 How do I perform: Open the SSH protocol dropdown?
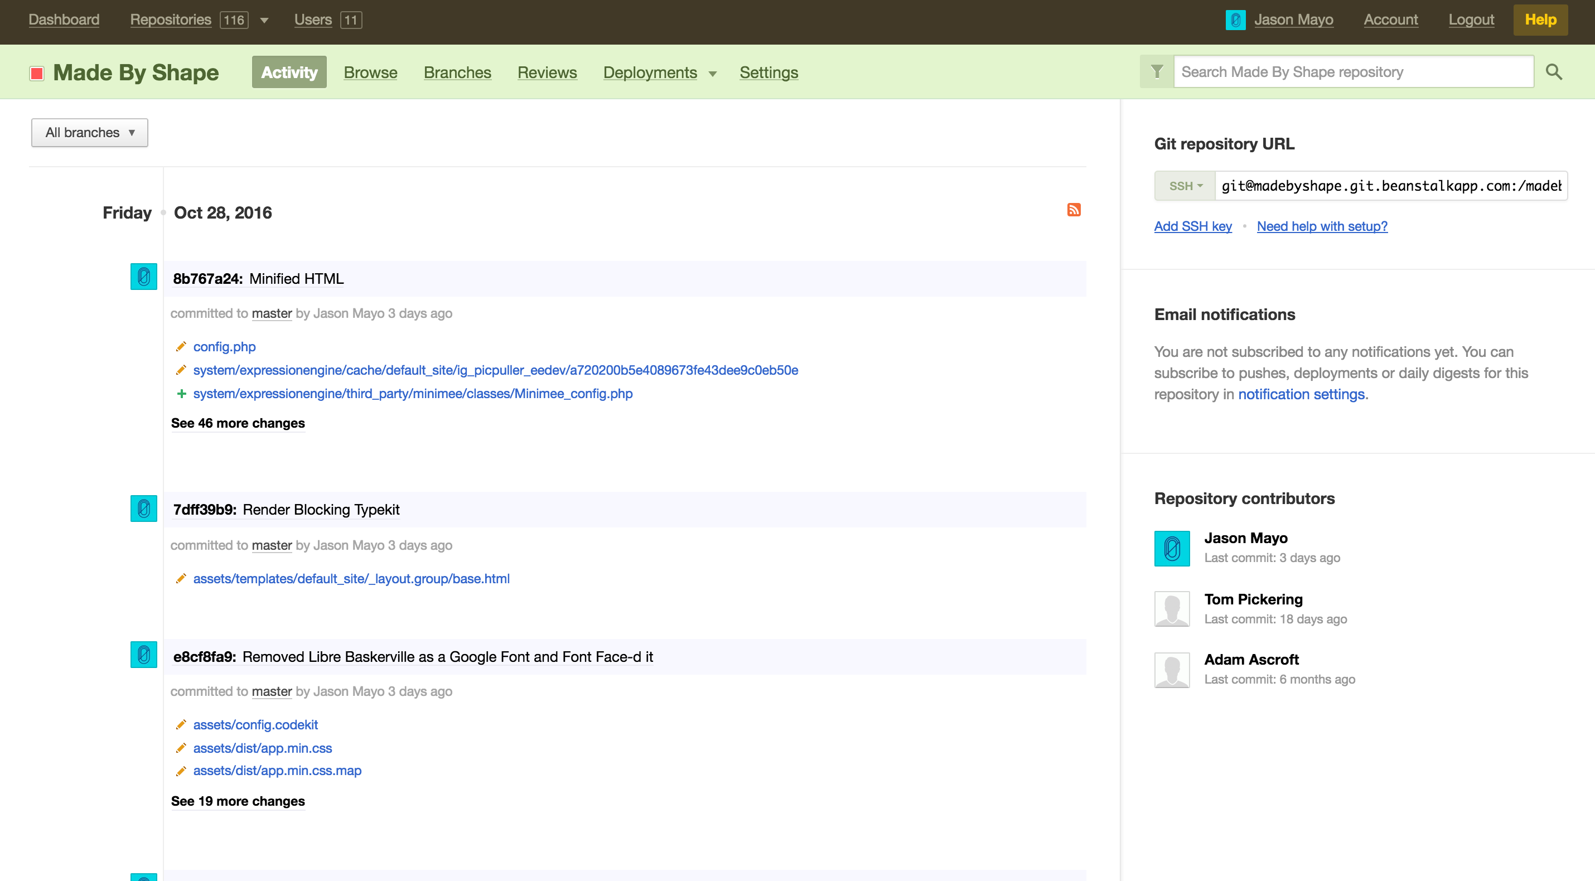pyautogui.click(x=1185, y=186)
